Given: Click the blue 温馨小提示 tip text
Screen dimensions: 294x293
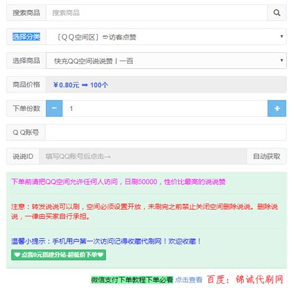Looking at the screenshot, I should click(106, 241).
